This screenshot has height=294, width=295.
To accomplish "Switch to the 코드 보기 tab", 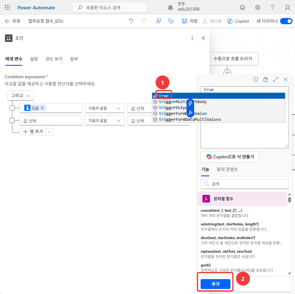I will click(x=54, y=59).
